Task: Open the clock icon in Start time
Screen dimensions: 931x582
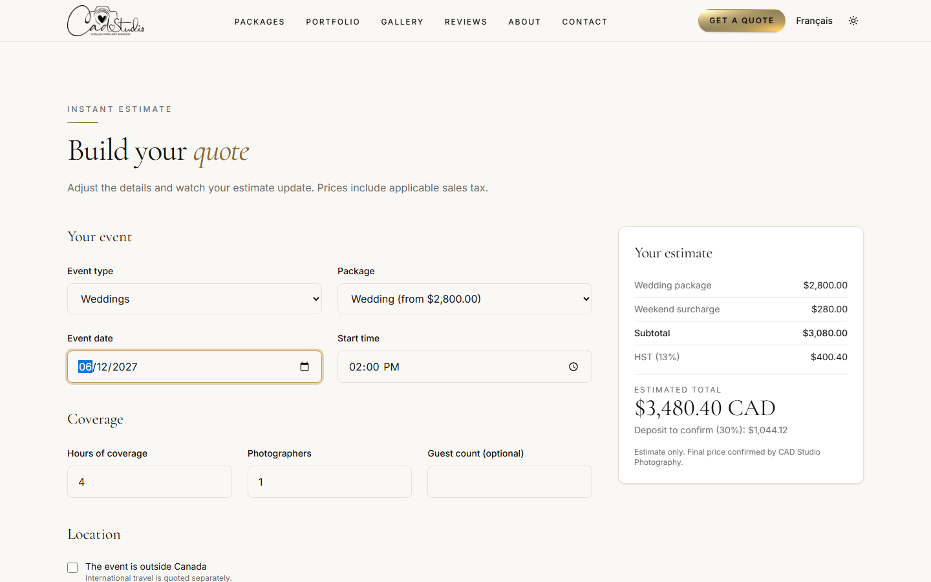Action: [573, 367]
